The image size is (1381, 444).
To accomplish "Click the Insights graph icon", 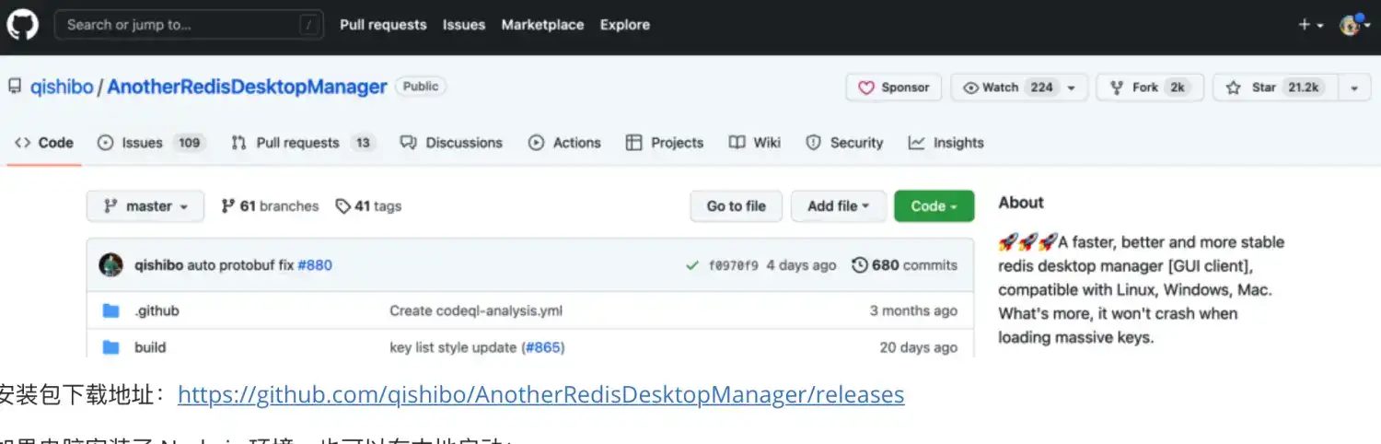I will (916, 143).
